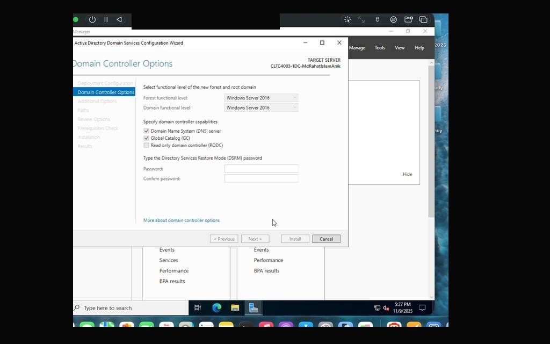Click the green status dot in VM toolbar
This screenshot has height=344, width=550.
coord(76,20)
